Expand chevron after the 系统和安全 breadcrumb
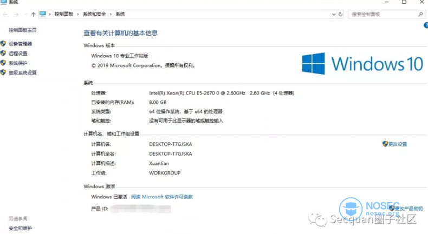This screenshot has width=428, height=234. 111,14
